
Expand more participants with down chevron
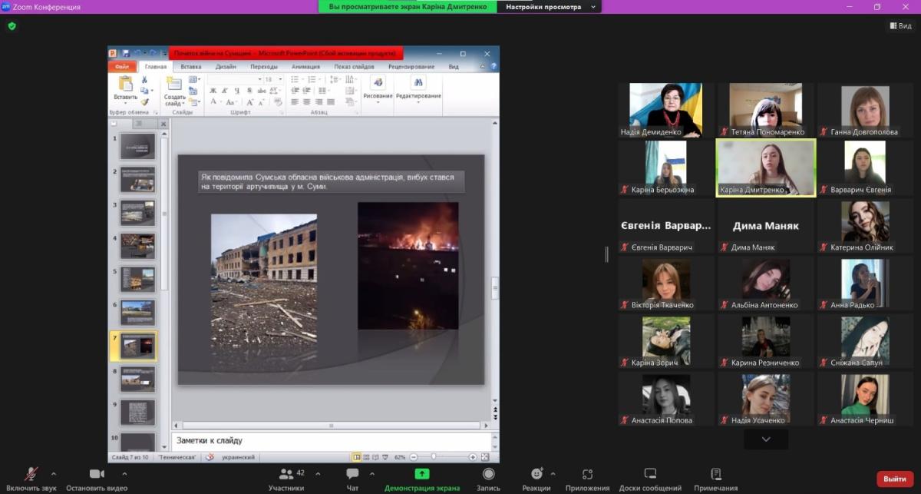[x=765, y=439]
